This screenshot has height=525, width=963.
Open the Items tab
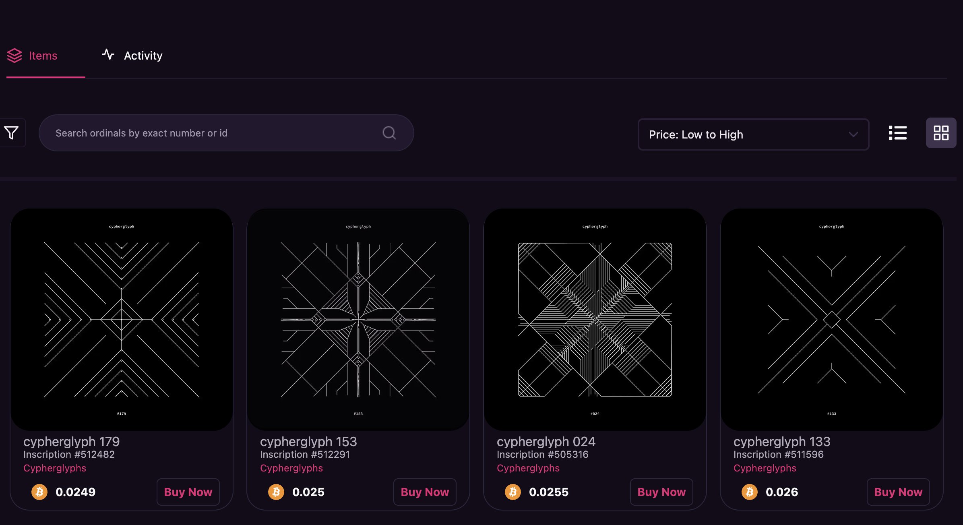43,56
